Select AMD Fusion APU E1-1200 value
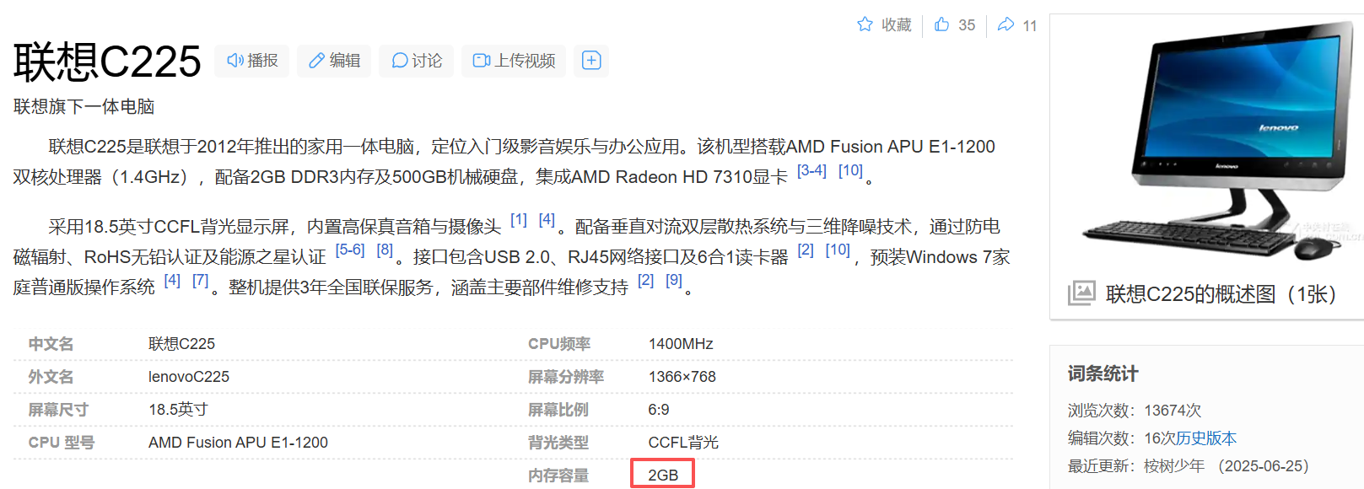The image size is (1364, 489). [x=238, y=443]
